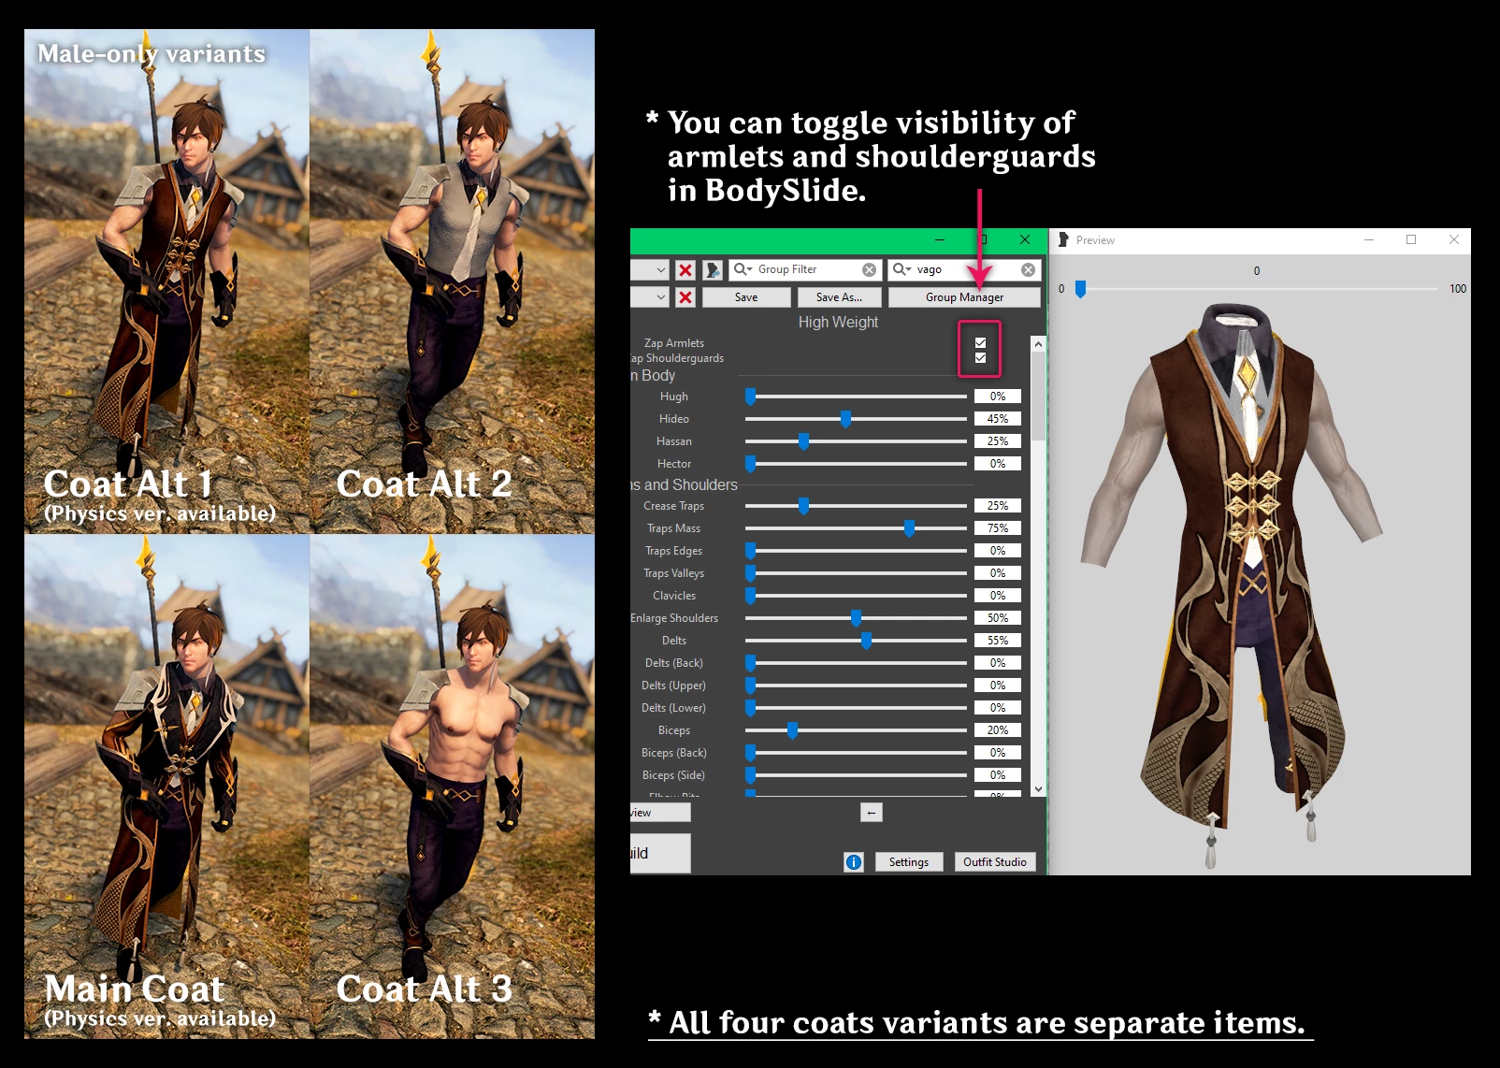Clear the 'vago' outfit filter

(1029, 269)
